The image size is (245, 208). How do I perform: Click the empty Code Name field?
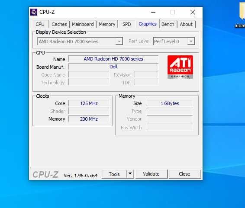point(89,74)
